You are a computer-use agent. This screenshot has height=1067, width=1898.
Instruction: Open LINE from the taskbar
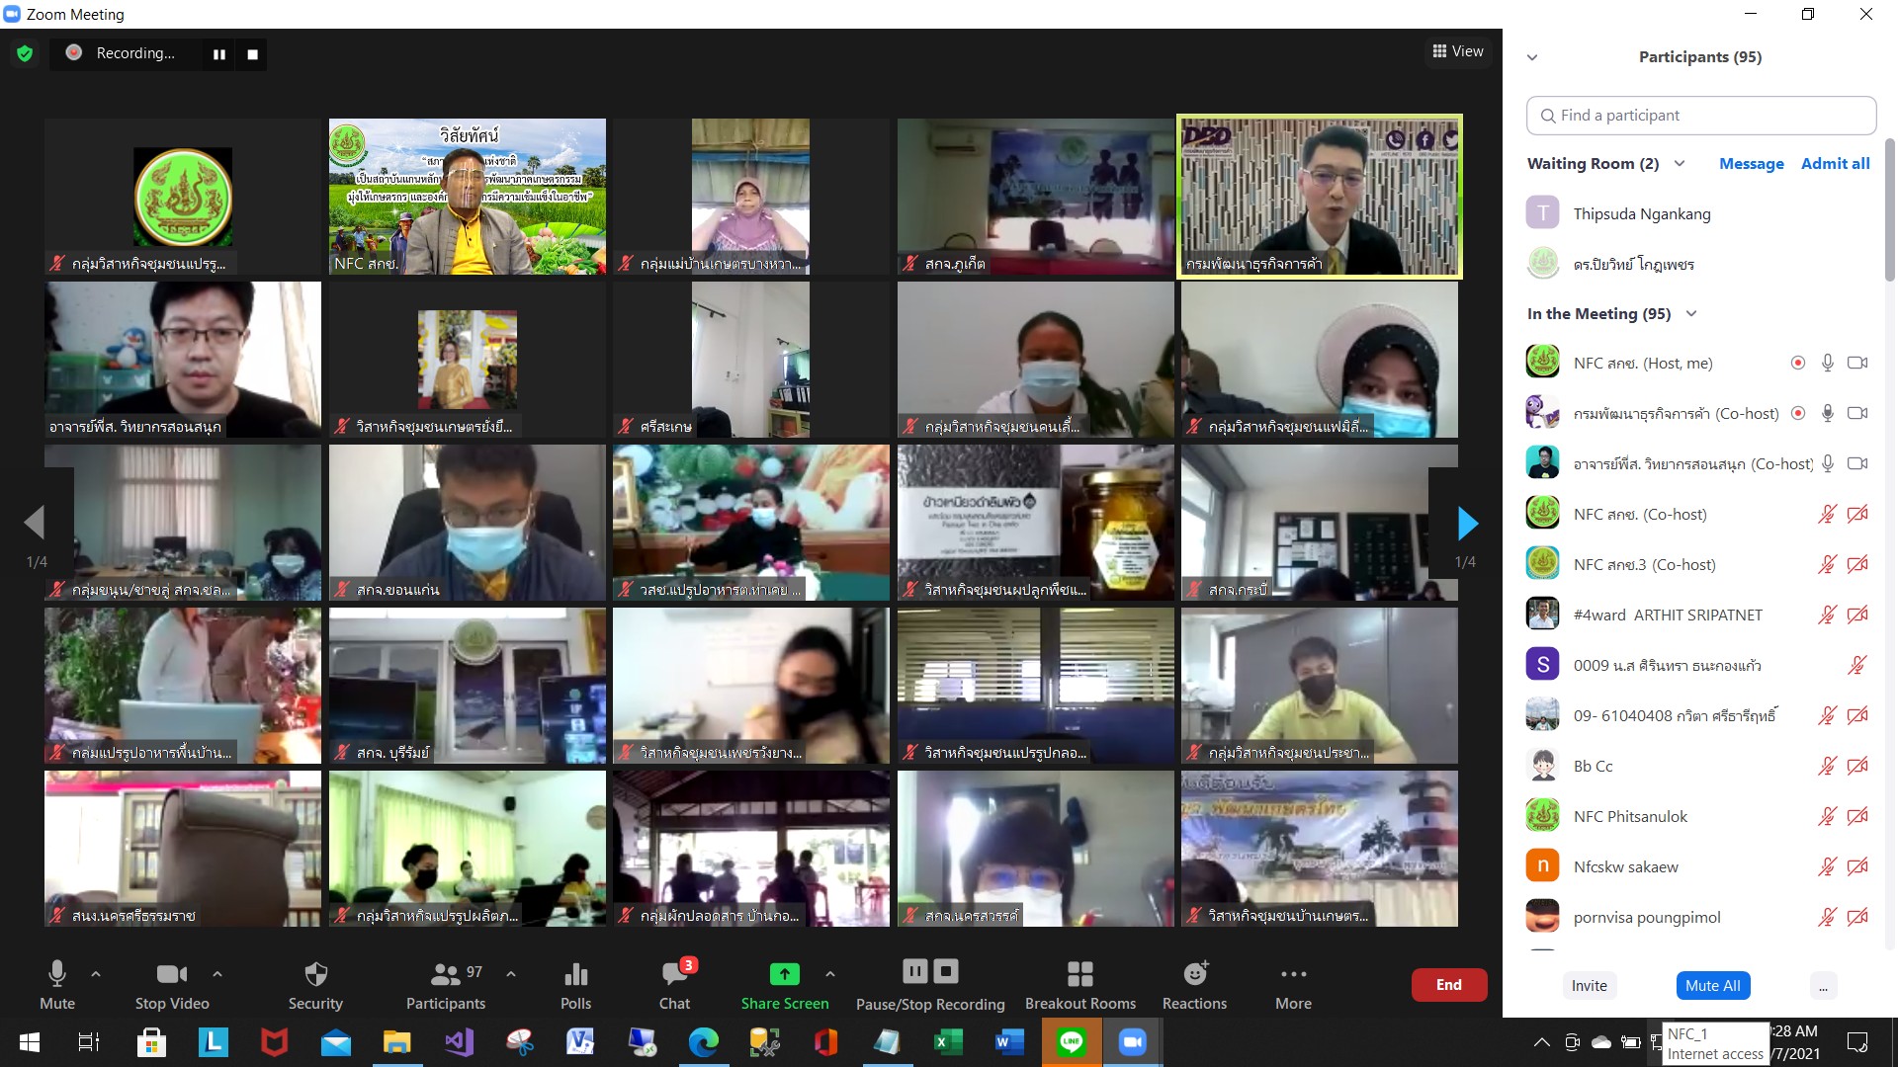click(1072, 1042)
